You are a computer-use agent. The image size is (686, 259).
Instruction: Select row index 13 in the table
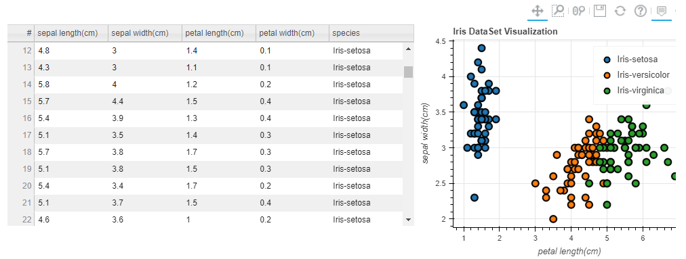click(x=21, y=68)
